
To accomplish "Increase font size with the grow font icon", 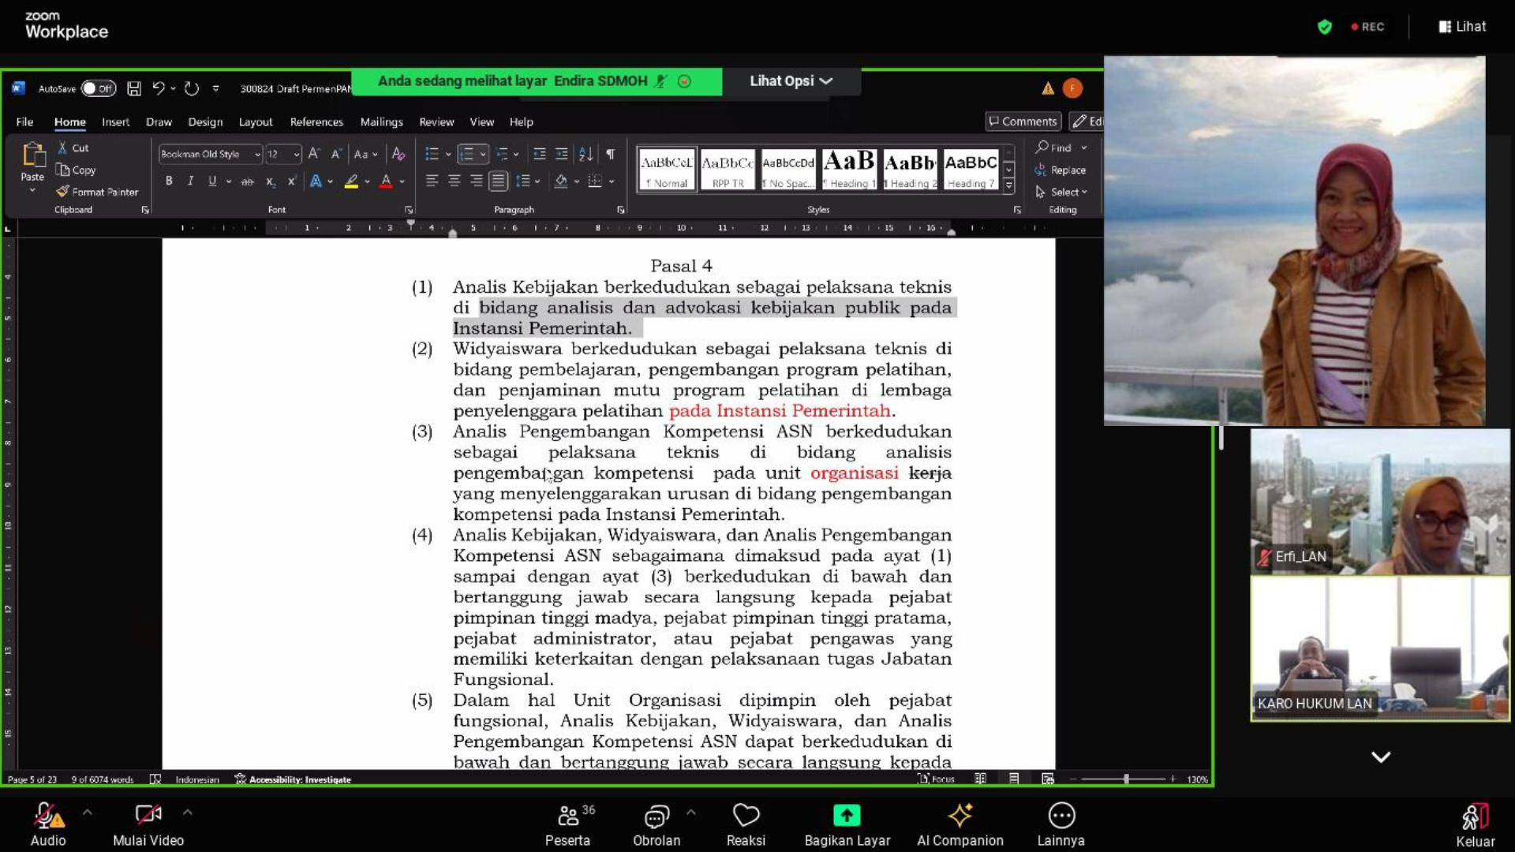I will tap(314, 154).
